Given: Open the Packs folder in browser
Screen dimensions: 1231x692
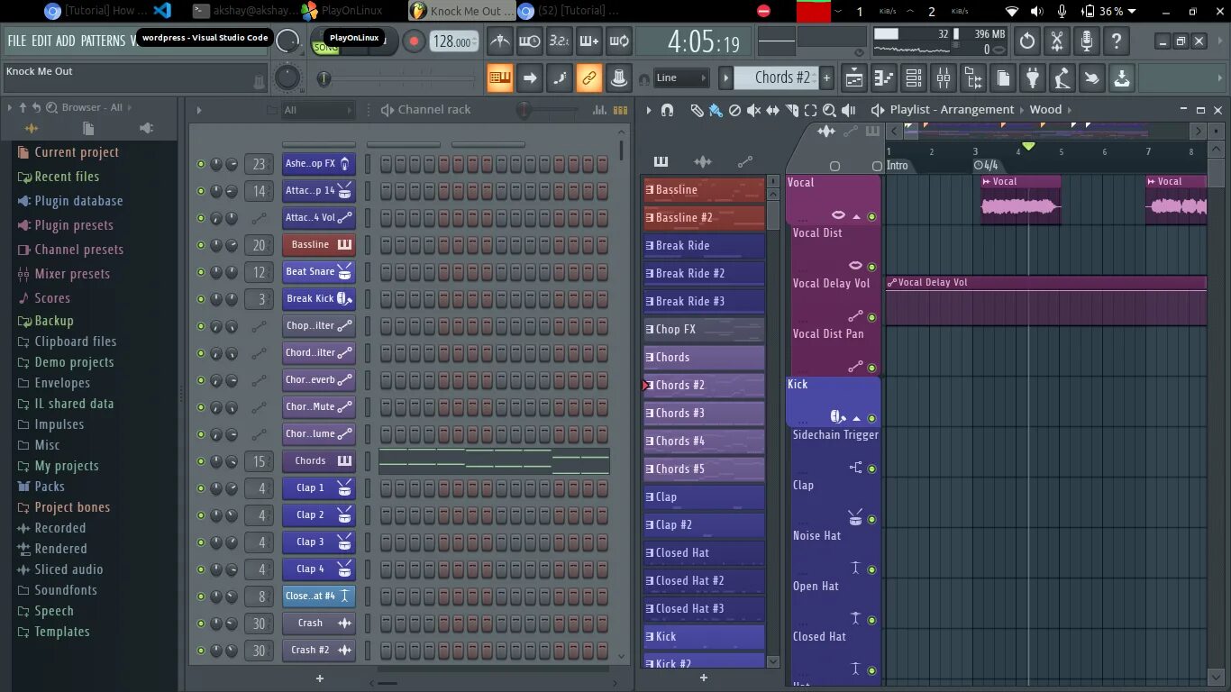Looking at the screenshot, I should click(x=41, y=487).
